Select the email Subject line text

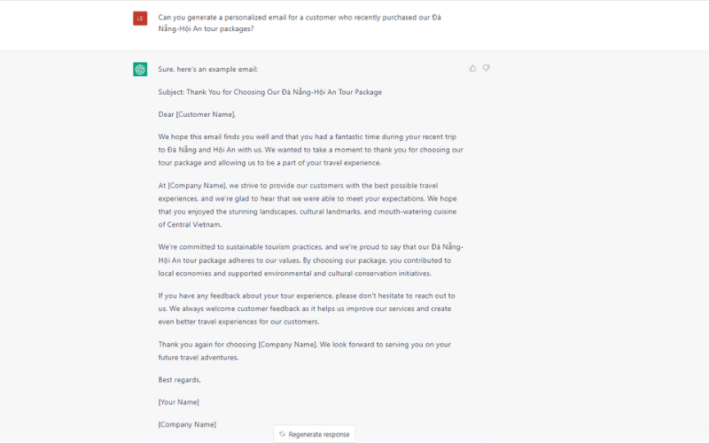pos(270,92)
